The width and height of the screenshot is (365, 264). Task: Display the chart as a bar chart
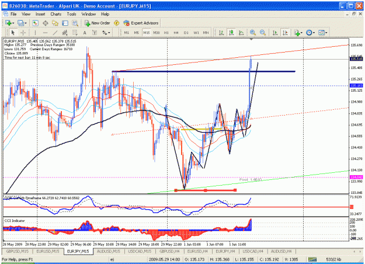(221, 33)
